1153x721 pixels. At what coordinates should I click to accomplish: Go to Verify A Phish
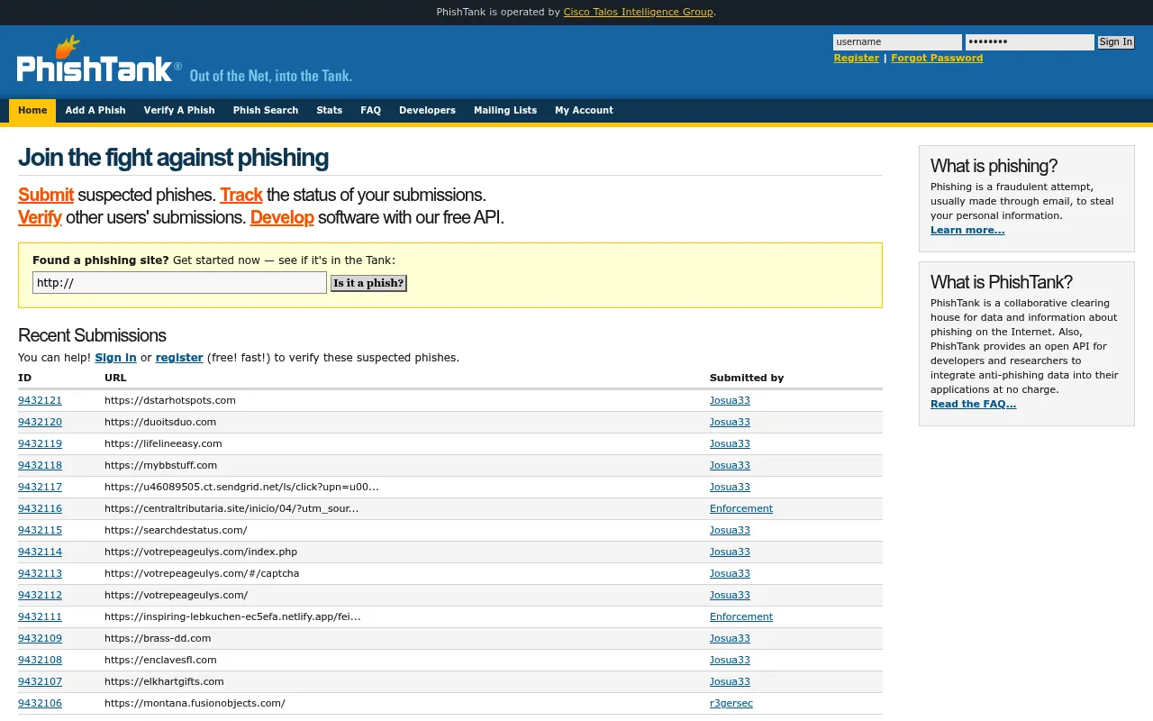pos(179,110)
